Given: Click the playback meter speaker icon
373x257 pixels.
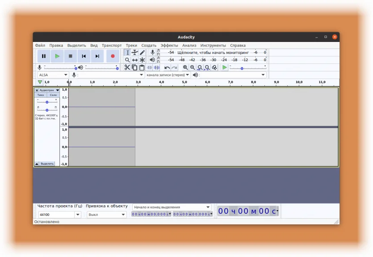Looking at the screenshot, I should (152, 60).
